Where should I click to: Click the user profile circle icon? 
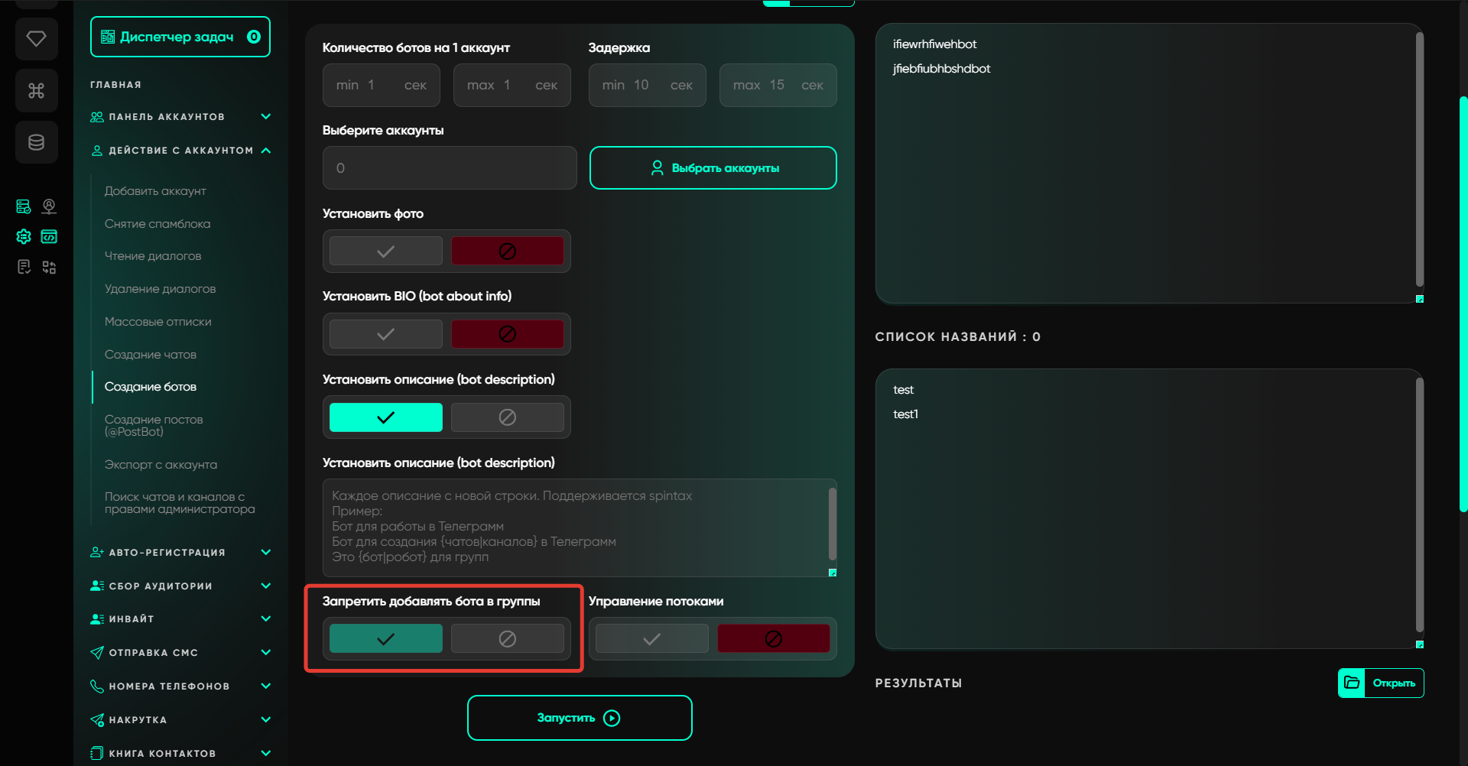coord(49,206)
